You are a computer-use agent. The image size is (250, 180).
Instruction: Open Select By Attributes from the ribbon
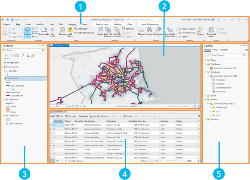click(x=108, y=32)
